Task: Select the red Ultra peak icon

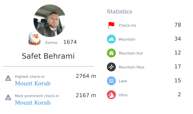Action: (x=111, y=95)
